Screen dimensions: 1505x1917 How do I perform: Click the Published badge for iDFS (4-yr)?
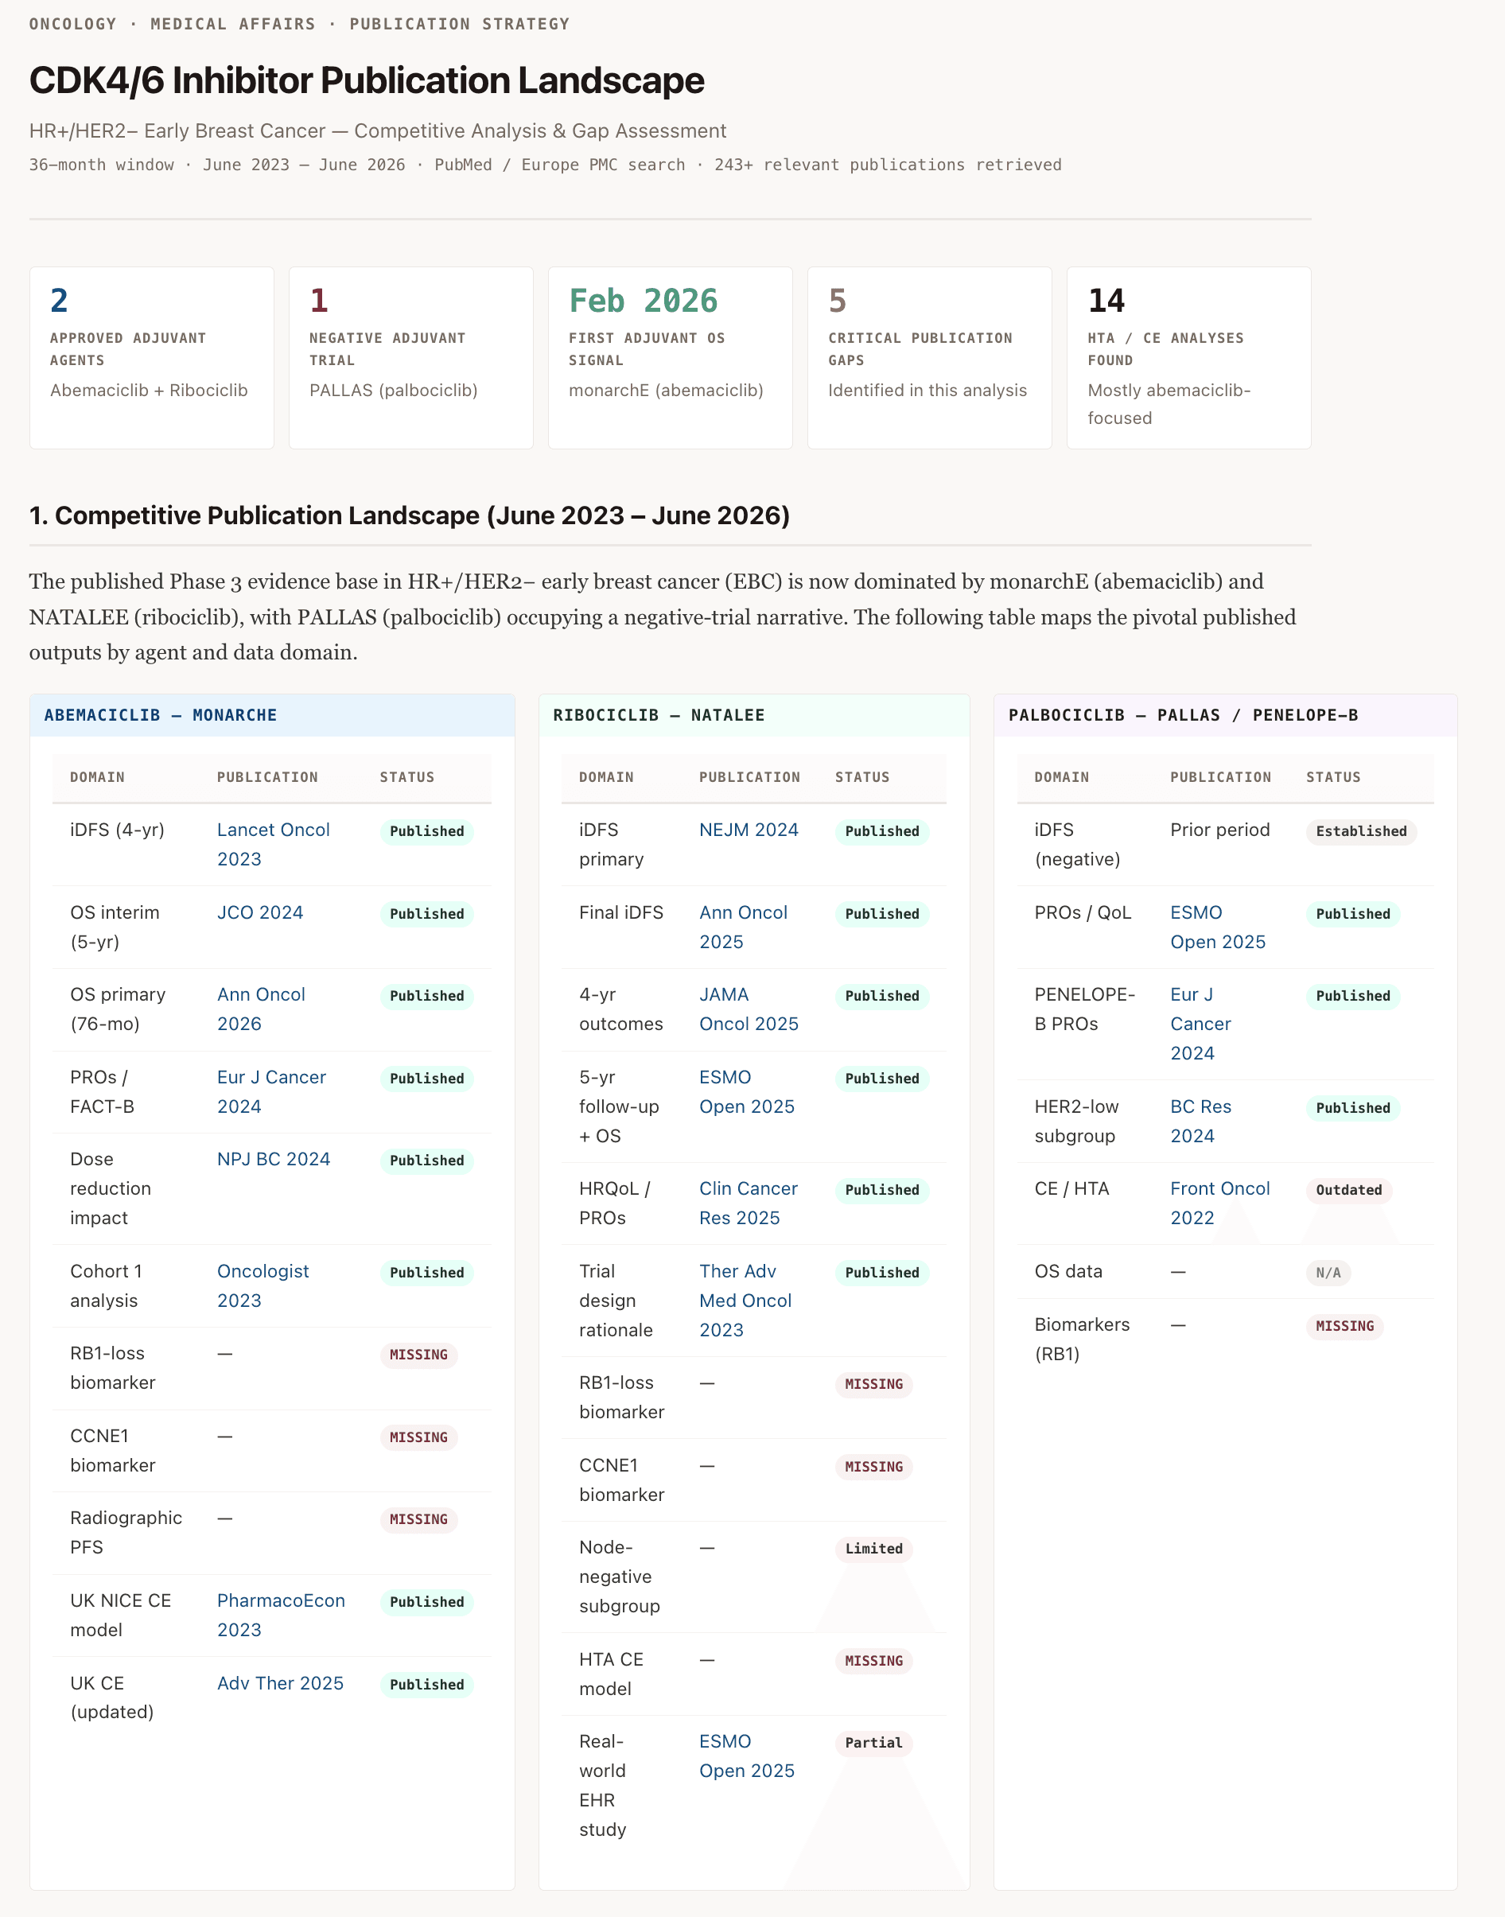pos(426,832)
